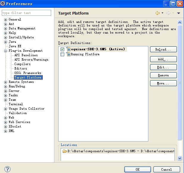Screen dimensions: 184x173
Task: Expand the Ant tree node
Action: [5, 24]
